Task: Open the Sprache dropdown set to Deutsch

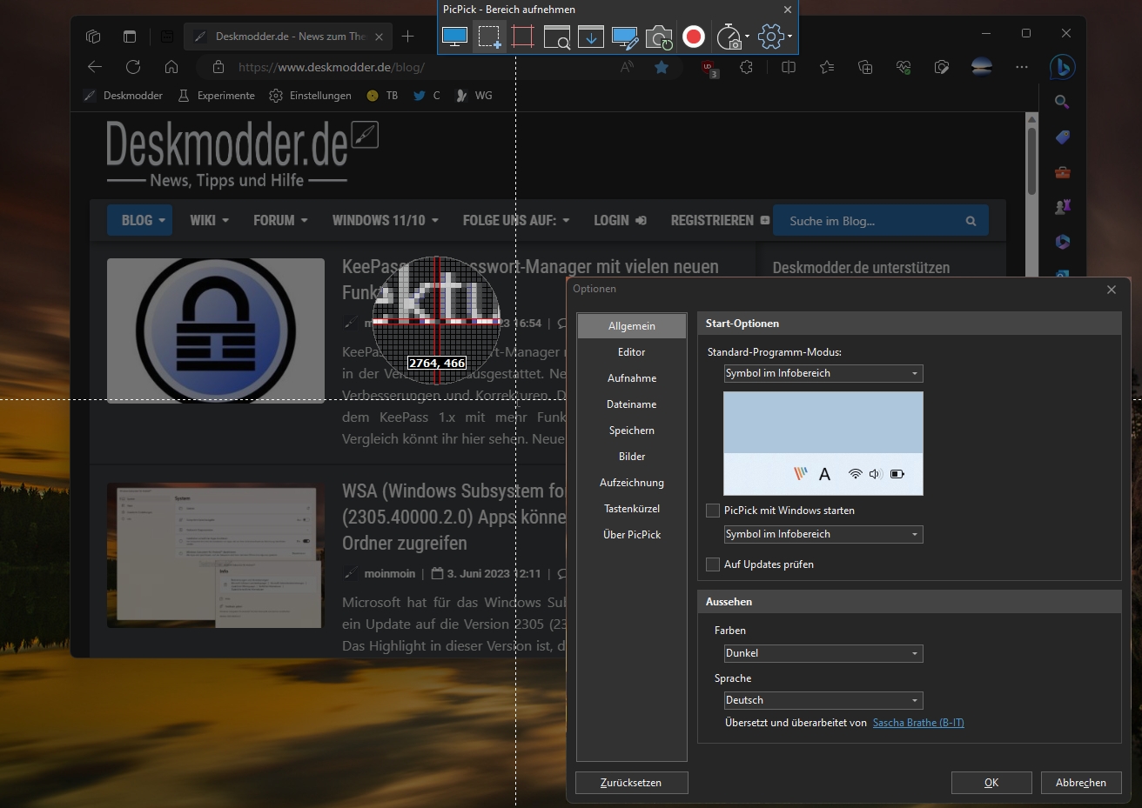Action: 823,700
